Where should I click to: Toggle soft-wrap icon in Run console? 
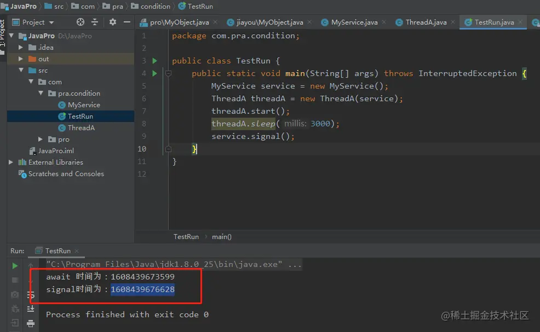point(31,295)
